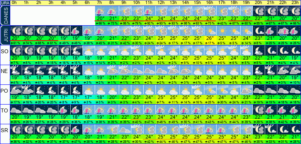
Task: Select the DANES day tab
Action: pos(5,15)
